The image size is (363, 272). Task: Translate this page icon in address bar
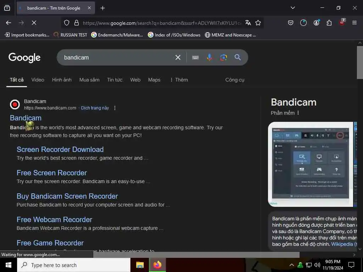click(x=248, y=23)
